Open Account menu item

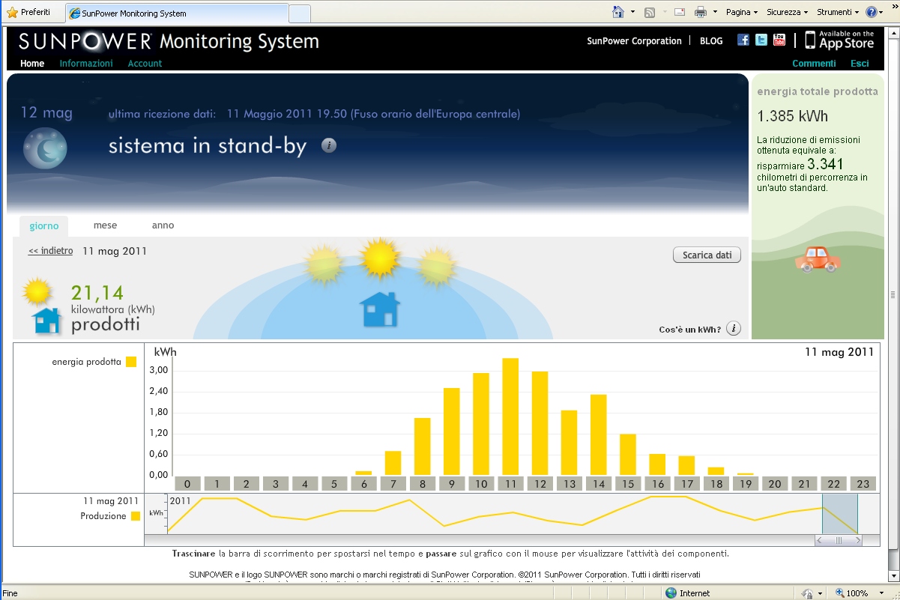tap(145, 64)
